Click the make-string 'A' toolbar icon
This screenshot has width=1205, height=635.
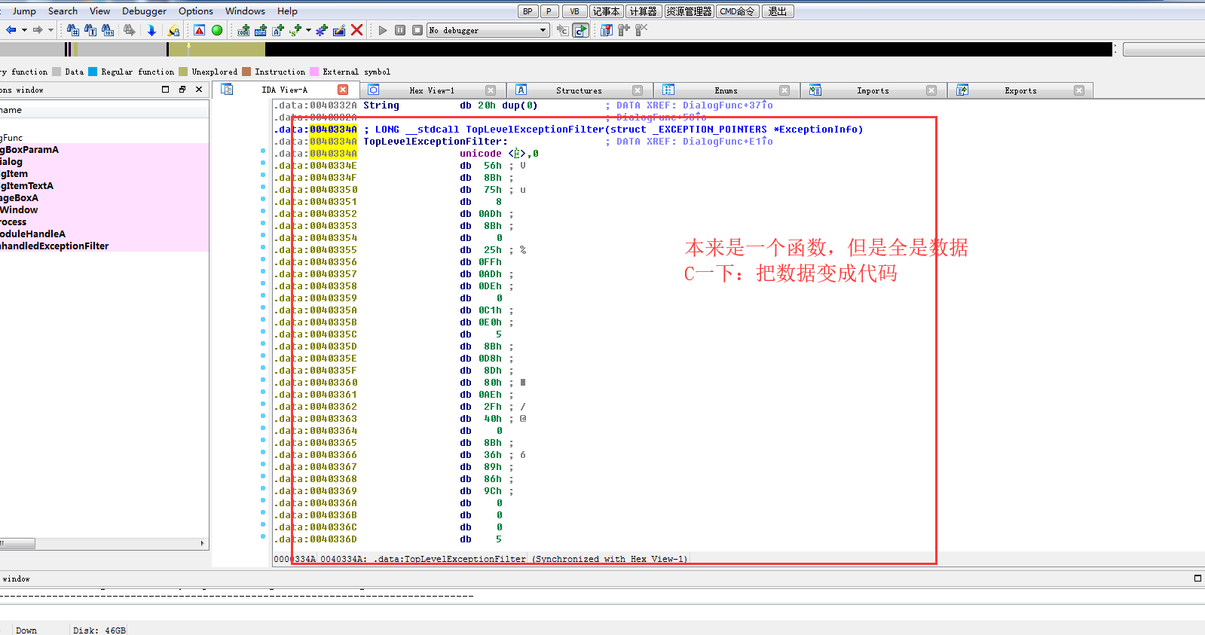[x=278, y=30]
